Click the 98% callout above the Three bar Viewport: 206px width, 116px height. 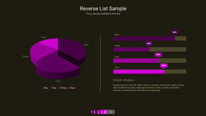coord(149,43)
